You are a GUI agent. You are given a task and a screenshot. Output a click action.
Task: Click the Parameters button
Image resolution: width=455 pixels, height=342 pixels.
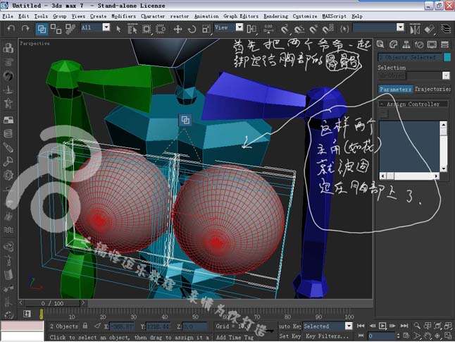click(395, 90)
